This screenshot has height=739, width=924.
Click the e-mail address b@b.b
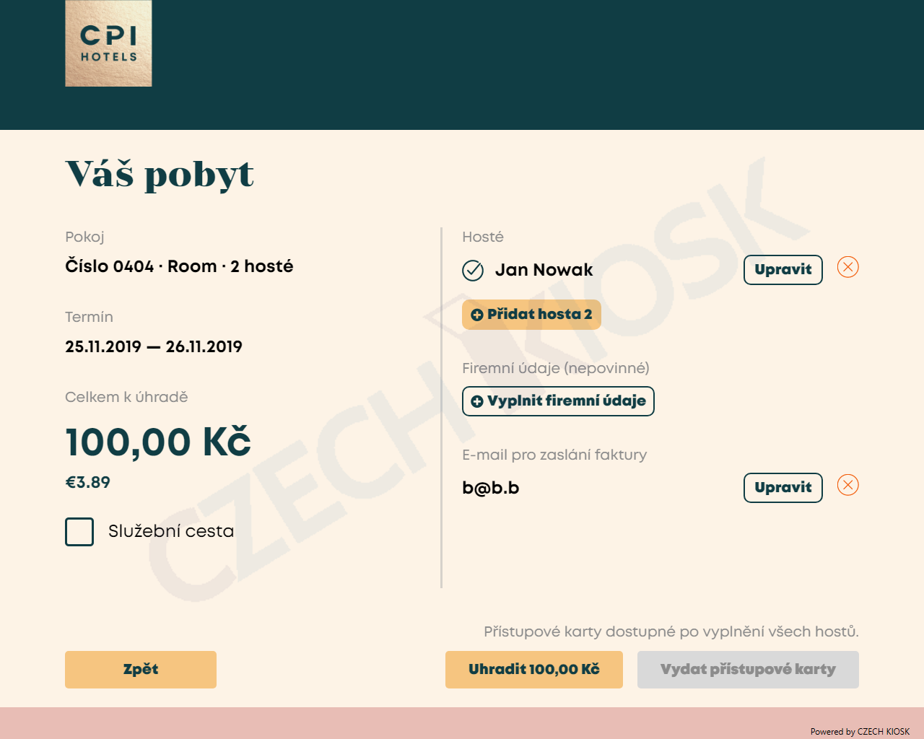tap(491, 488)
